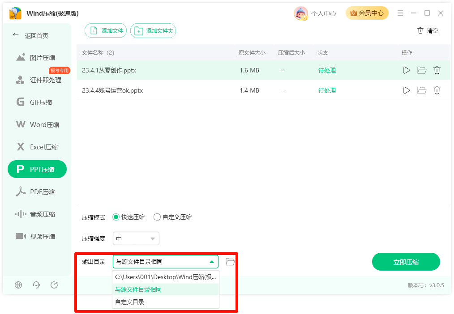
Task: Choose 与源文件目录相同 in dropdown list
Action: tap(165, 289)
